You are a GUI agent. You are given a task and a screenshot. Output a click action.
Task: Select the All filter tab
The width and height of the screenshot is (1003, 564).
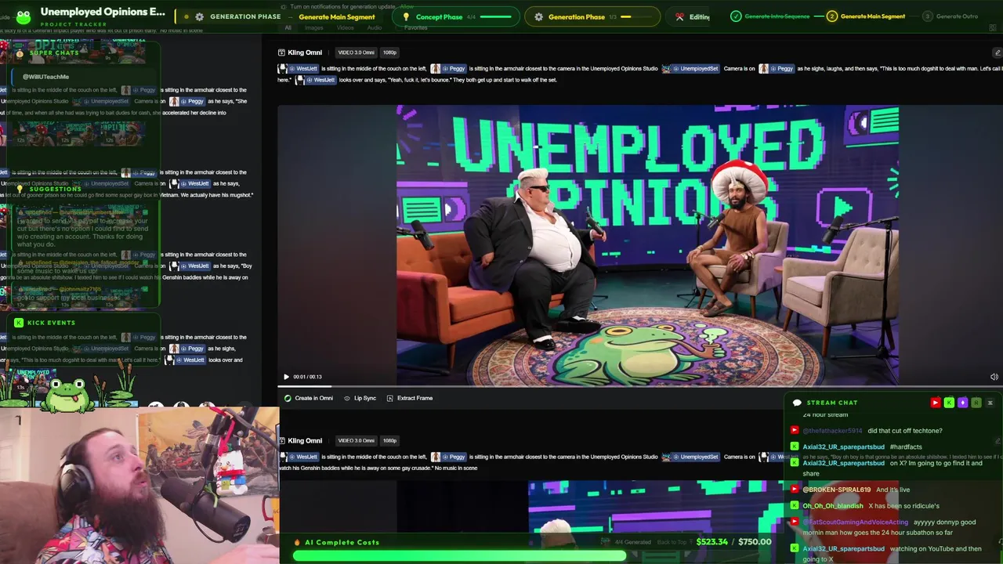[x=288, y=27]
